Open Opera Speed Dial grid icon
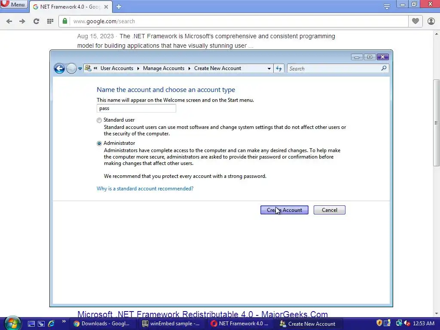Viewport: 440px width, 330px height. (50, 21)
